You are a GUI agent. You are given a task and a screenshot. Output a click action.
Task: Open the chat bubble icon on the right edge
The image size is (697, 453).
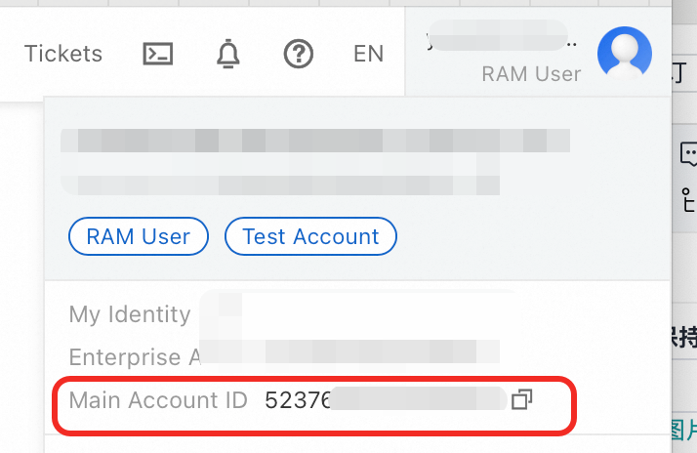click(689, 153)
